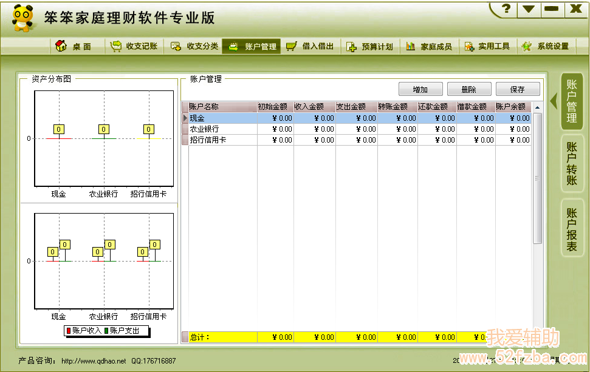Click the help question mark button
The height and width of the screenshot is (372, 590).
pyautogui.click(x=505, y=9)
